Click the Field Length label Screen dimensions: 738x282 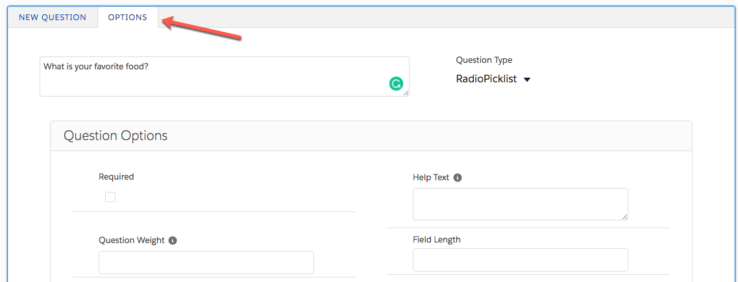coord(437,239)
